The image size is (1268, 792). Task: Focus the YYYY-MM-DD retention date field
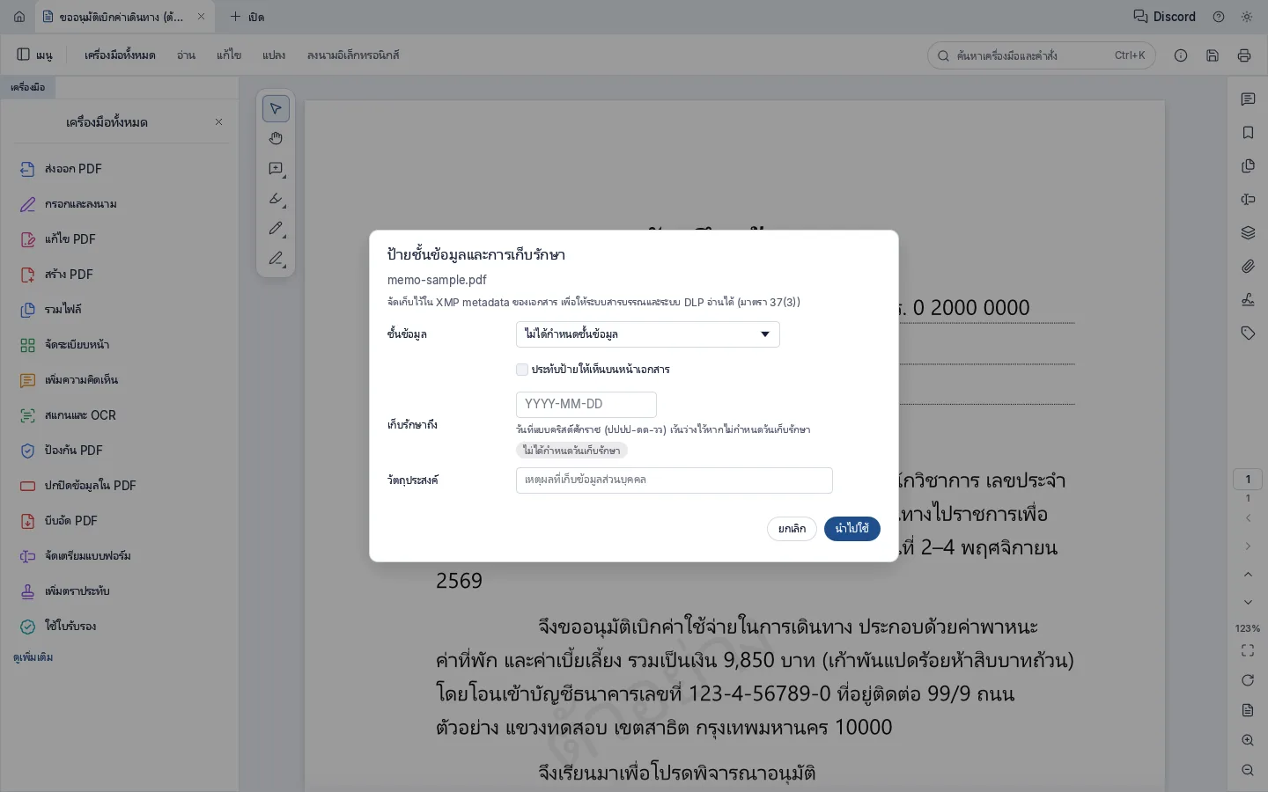tap(586, 405)
